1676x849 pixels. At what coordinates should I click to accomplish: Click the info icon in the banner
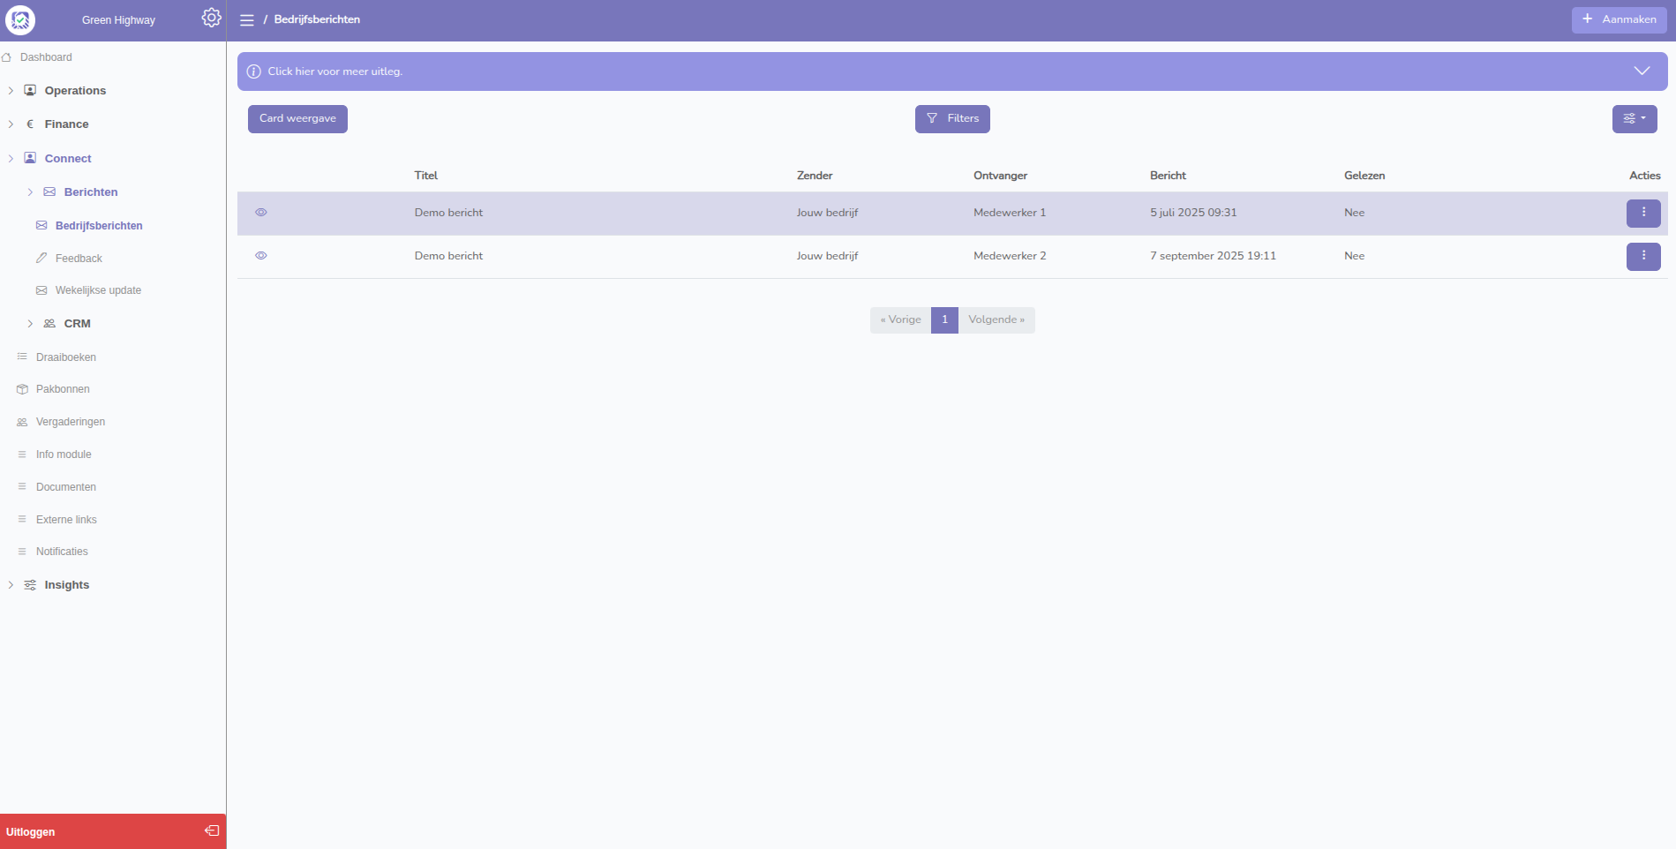(254, 71)
